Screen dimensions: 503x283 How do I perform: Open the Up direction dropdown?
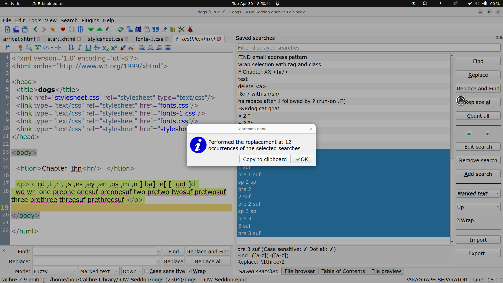478,207
